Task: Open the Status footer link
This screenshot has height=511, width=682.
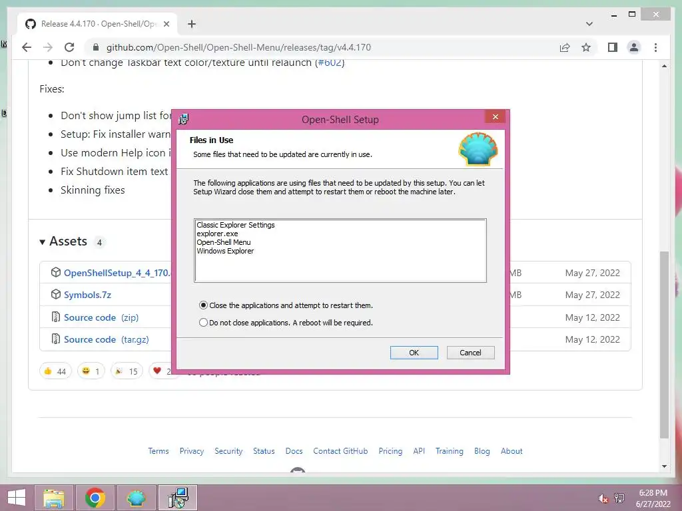Action: (x=264, y=451)
